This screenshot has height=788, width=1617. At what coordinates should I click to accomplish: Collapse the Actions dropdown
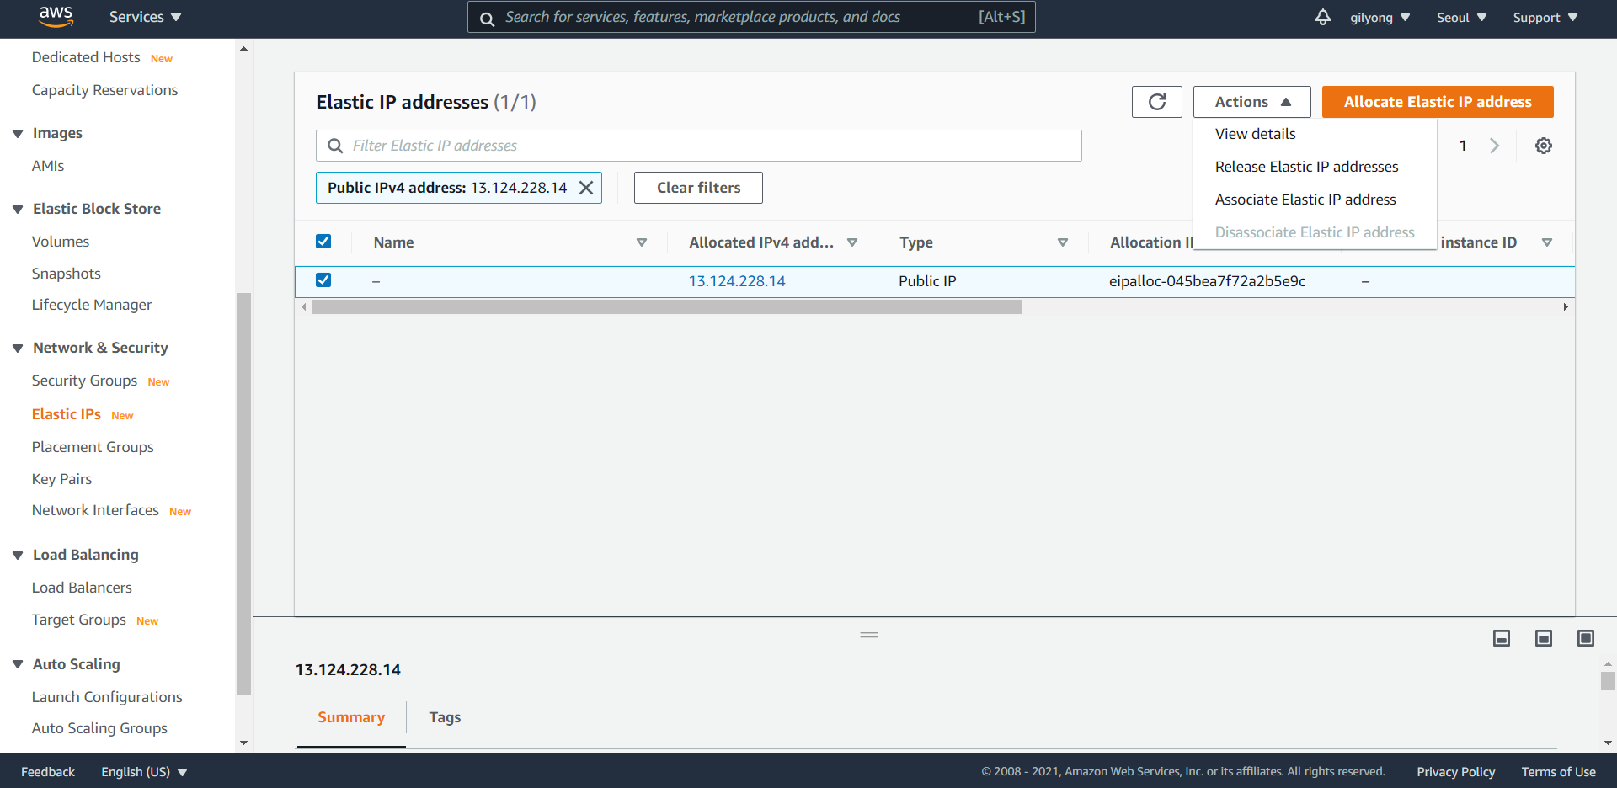pos(1252,102)
